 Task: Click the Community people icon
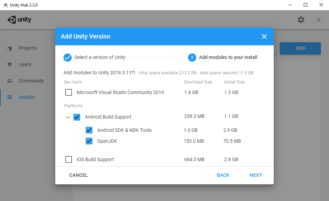click(10, 81)
